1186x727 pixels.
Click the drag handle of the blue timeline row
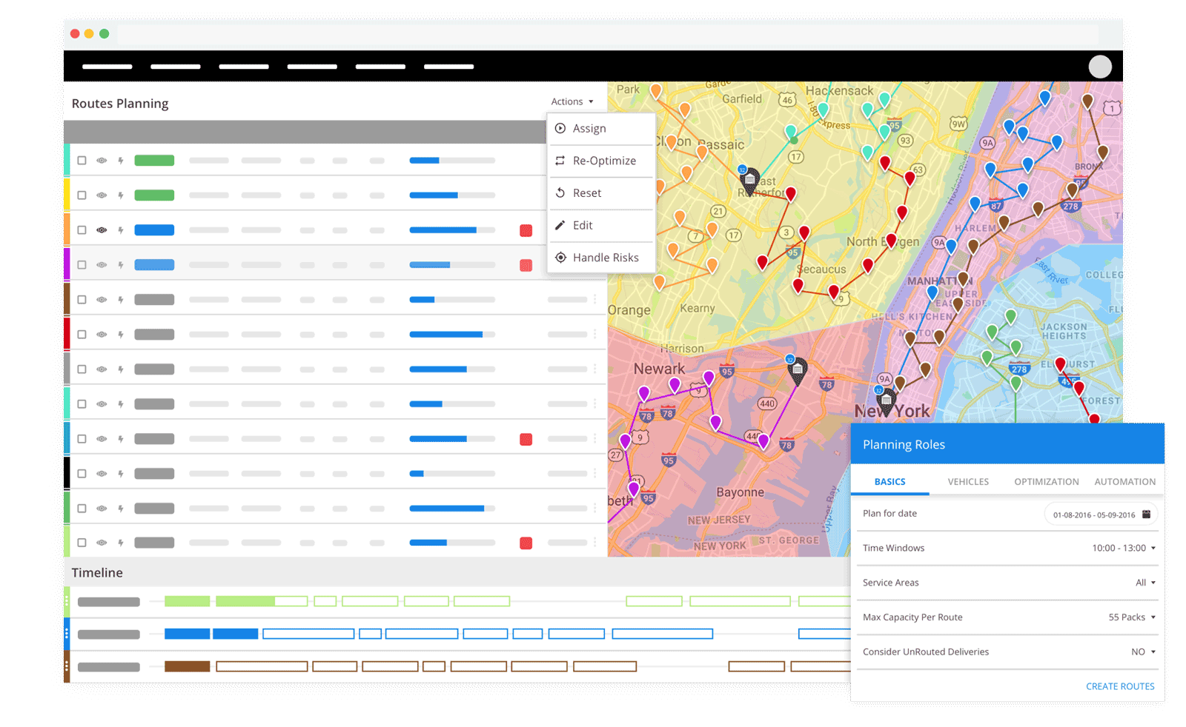point(67,634)
